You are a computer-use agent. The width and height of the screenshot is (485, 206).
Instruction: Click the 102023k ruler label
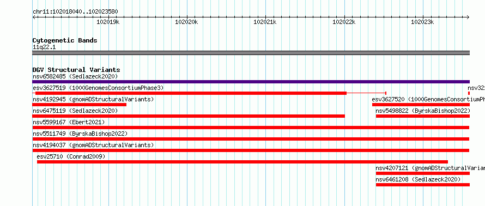coord(422,22)
